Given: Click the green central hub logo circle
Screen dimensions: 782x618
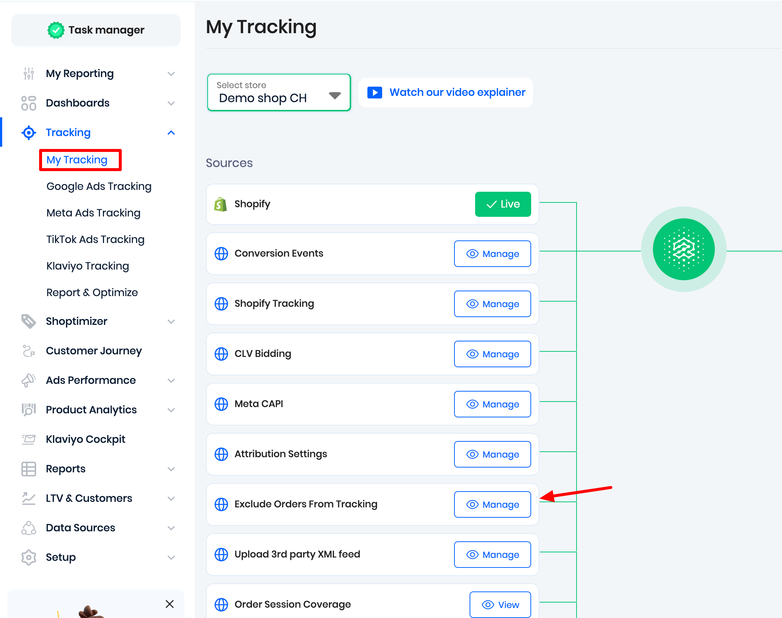Looking at the screenshot, I should tap(684, 249).
